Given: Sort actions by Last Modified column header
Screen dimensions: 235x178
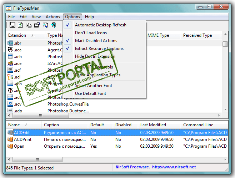Looking at the screenshot, I should (x=159, y=125).
